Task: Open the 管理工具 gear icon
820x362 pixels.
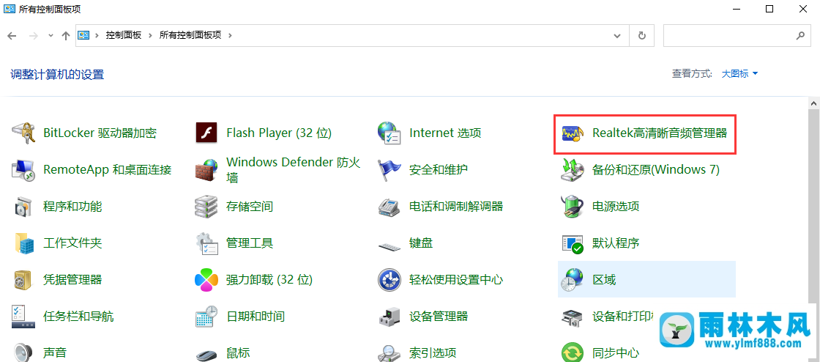Action: 206,243
